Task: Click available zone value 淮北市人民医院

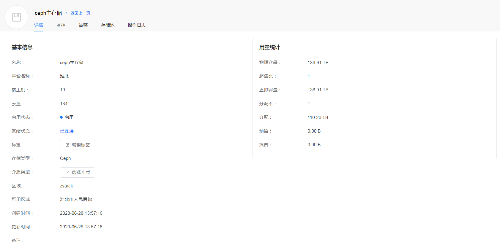Action: click(x=76, y=200)
